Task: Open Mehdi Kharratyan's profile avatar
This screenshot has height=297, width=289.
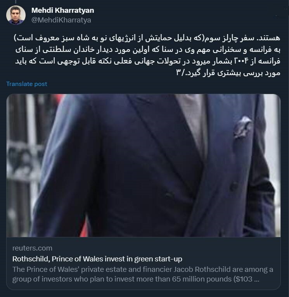Action: (x=16, y=15)
